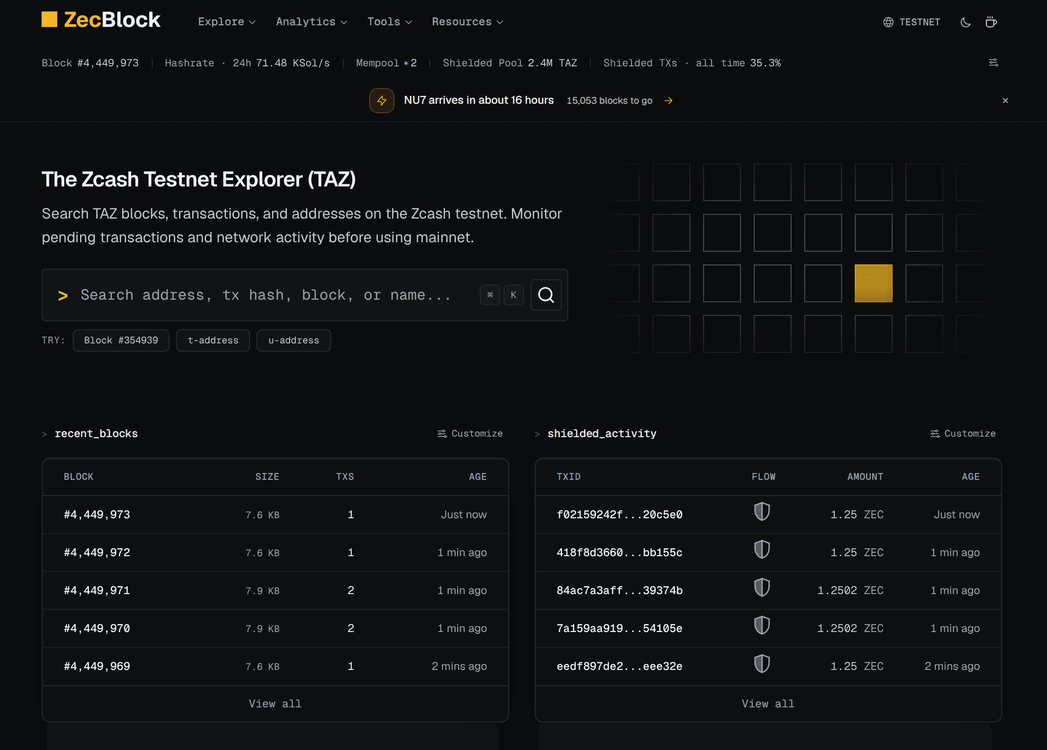Expand the Explore menu
Image resolution: width=1047 pixels, height=750 pixels.
click(226, 22)
